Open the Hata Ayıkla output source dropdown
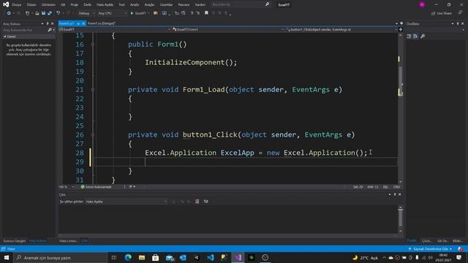468x263 pixels. click(127, 202)
